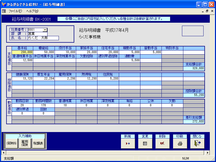The height and width of the screenshot is (162, 216).
Task: Click the 閉じる exit door icon
Action: [x=197, y=143]
